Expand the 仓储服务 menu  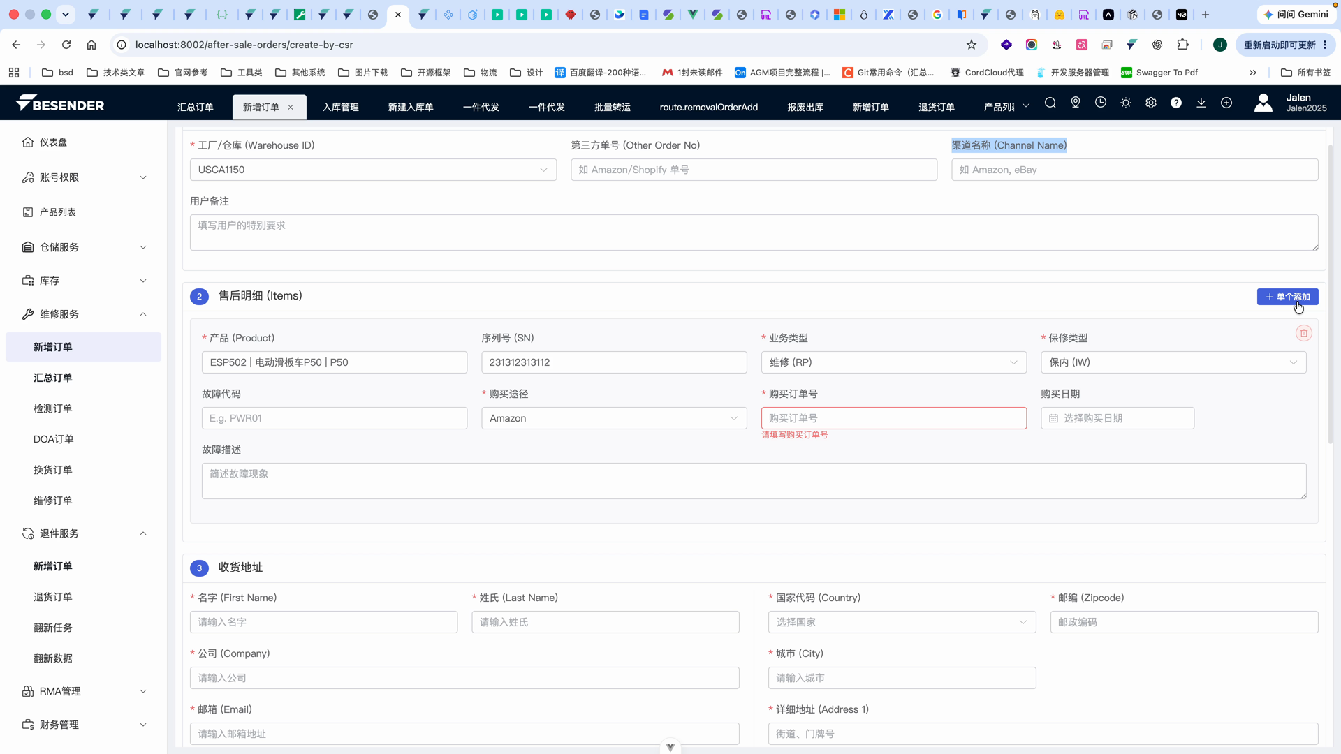83,247
